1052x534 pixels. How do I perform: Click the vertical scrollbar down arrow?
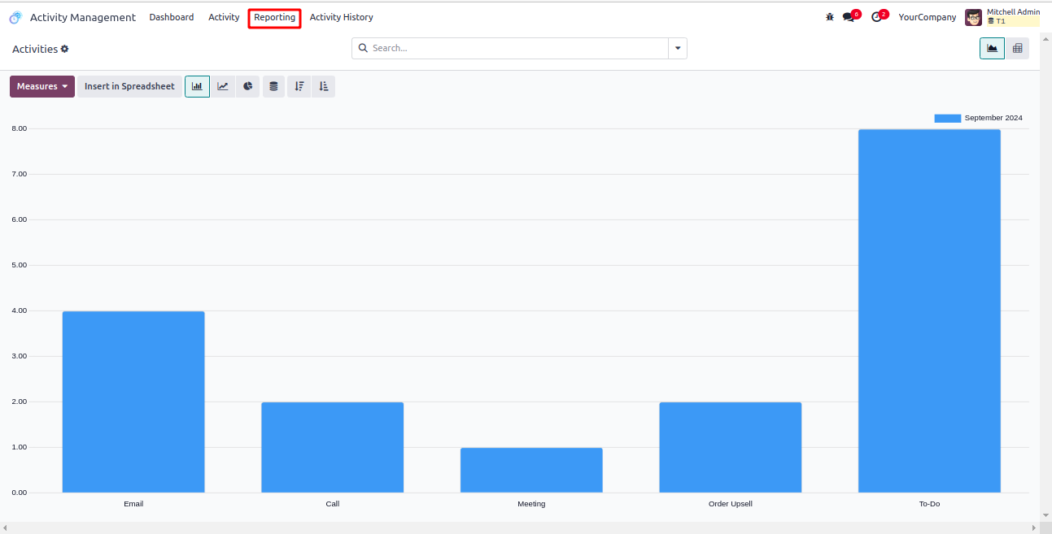coord(1046,515)
